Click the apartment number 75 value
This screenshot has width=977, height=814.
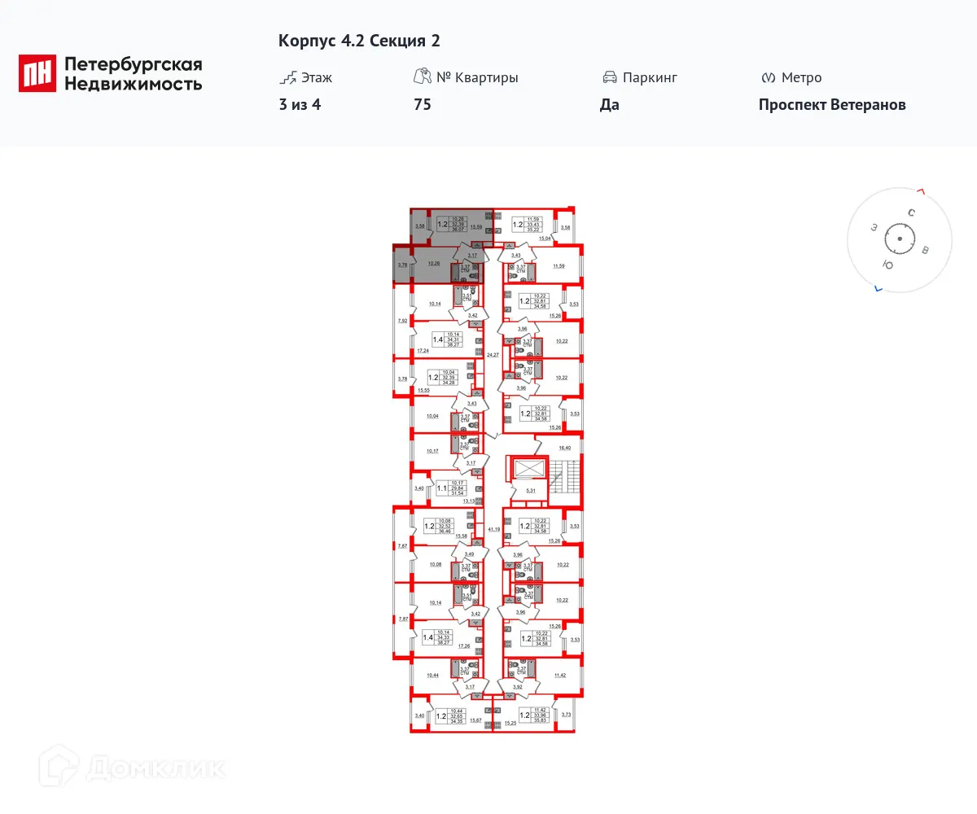[422, 105]
